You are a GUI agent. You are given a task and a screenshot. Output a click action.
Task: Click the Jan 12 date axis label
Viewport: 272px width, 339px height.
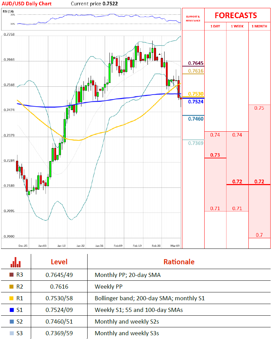(61, 246)
